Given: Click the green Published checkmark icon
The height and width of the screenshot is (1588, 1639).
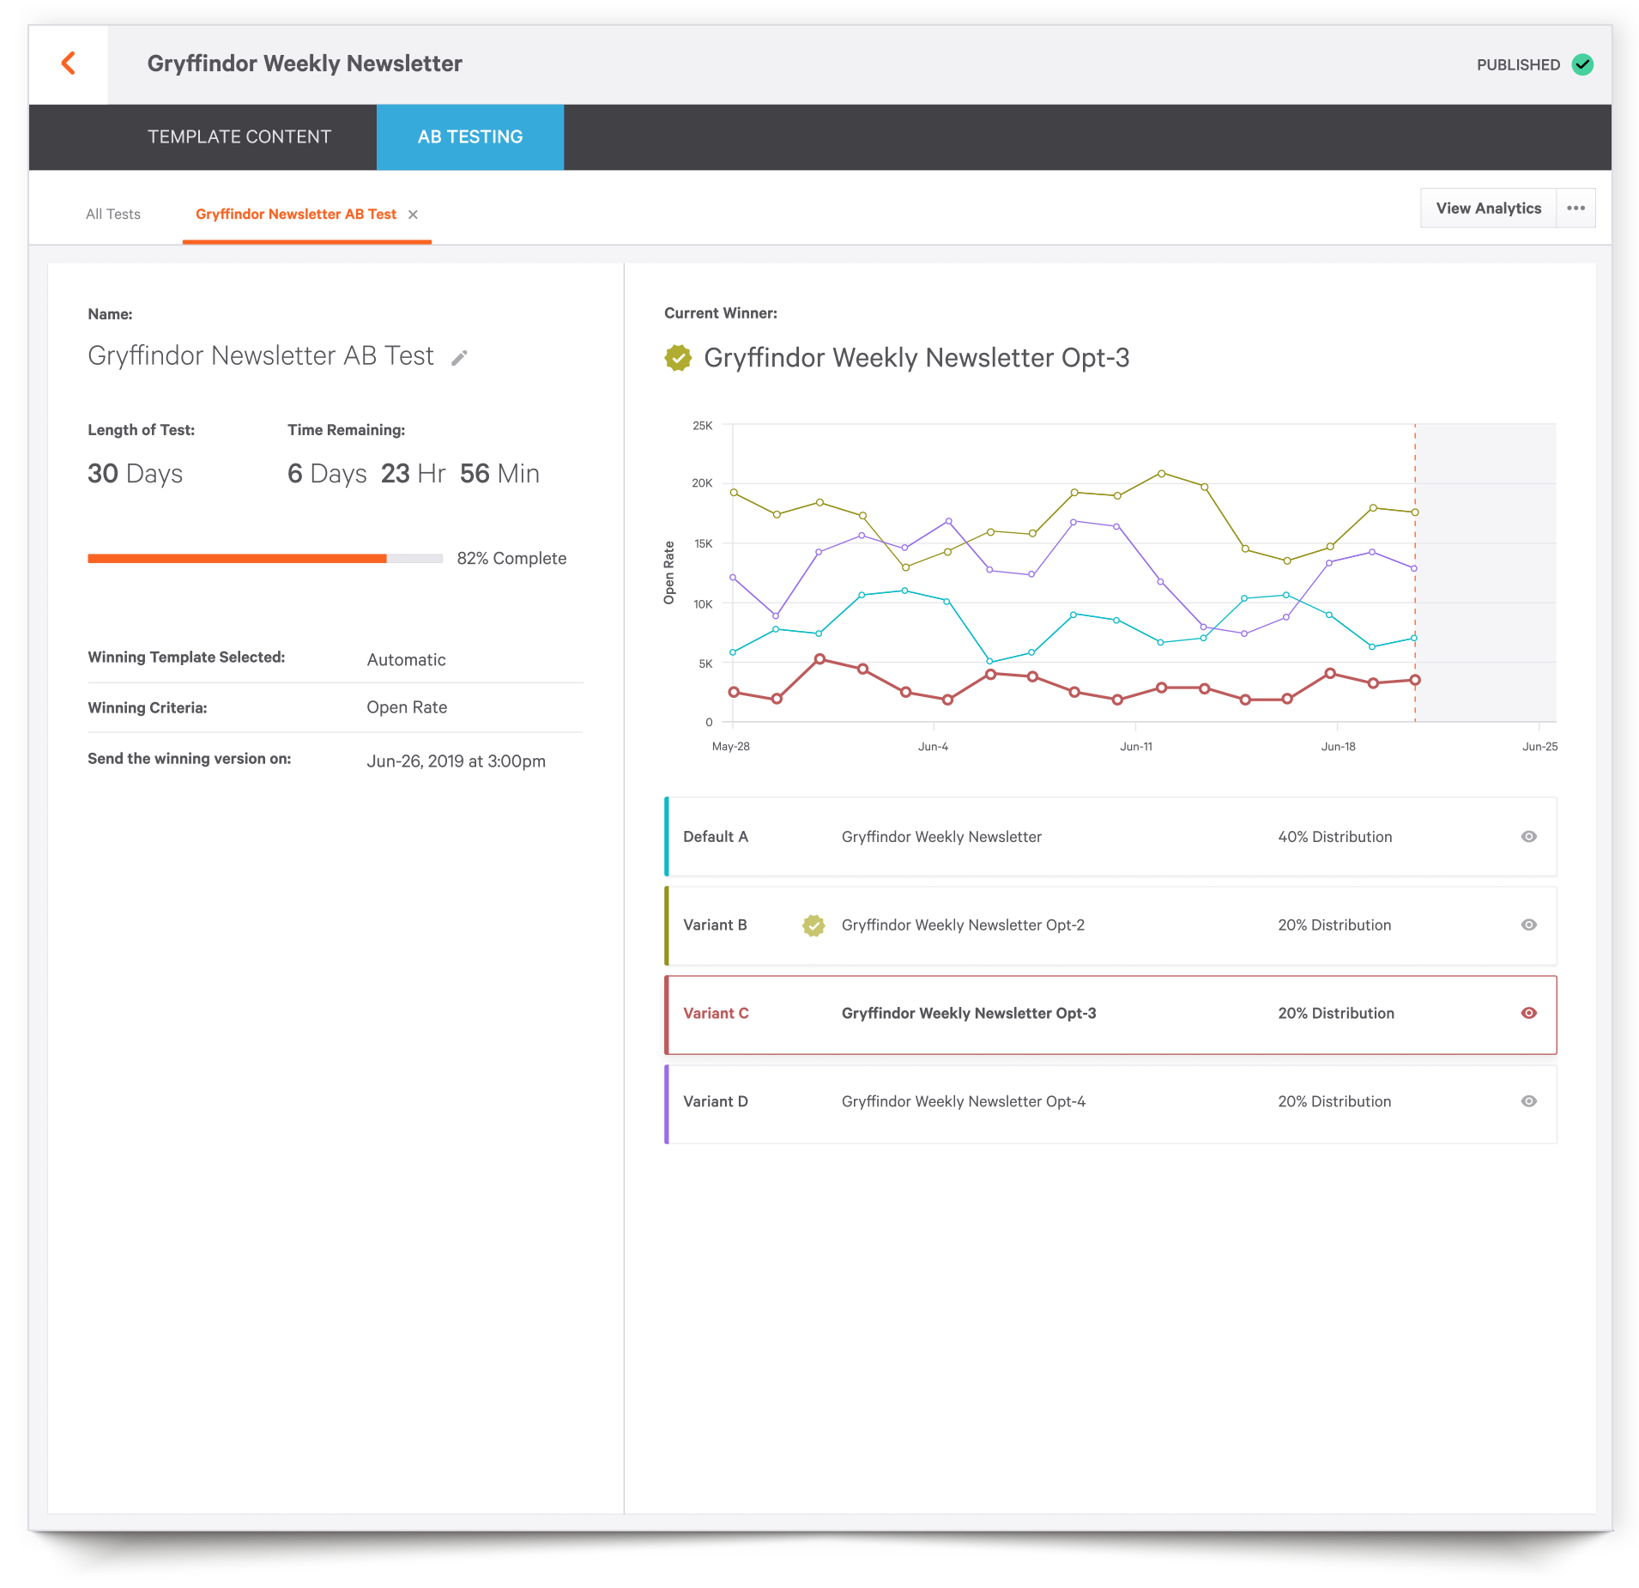Looking at the screenshot, I should [1582, 64].
